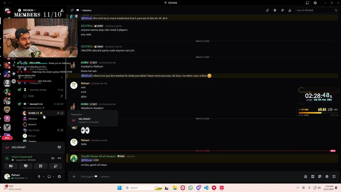The height and width of the screenshot is (192, 341).
Task: Open WhatsApp from the taskbar
Action: coord(191,188)
